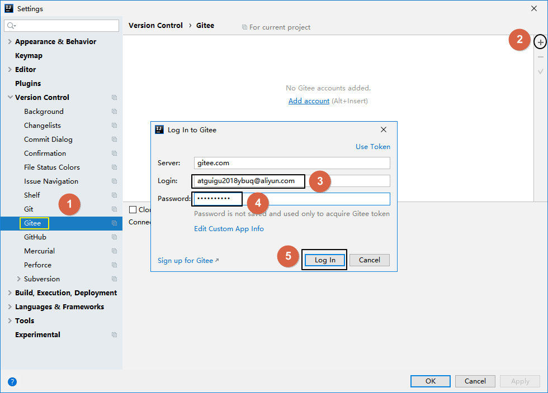This screenshot has height=393, width=548.
Task: Expand the Appearance & Behavior section
Action: (10, 42)
